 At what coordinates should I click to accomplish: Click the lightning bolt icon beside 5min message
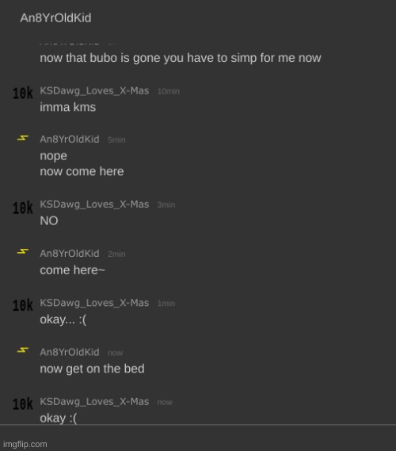pyautogui.click(x=23, y=139)
